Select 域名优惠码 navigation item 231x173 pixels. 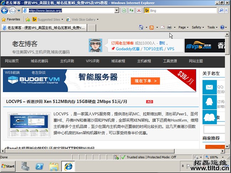[39, 61]
